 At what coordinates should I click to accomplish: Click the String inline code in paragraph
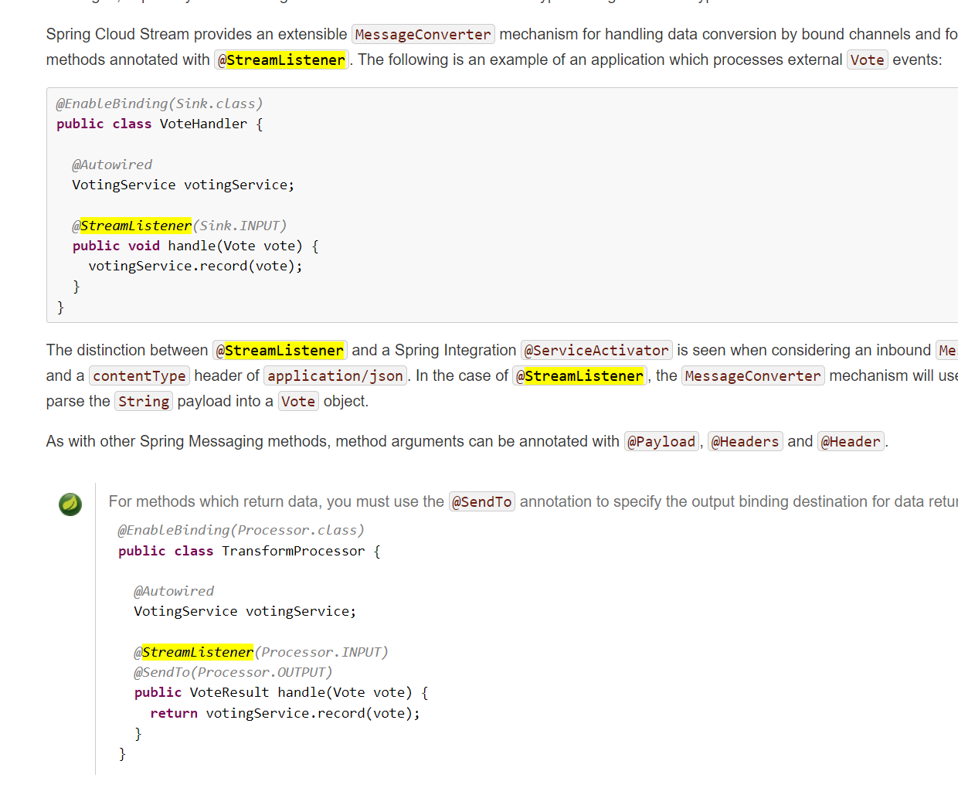point(144,401)
